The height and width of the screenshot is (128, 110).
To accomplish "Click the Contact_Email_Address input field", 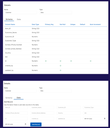I will point(42,113).
